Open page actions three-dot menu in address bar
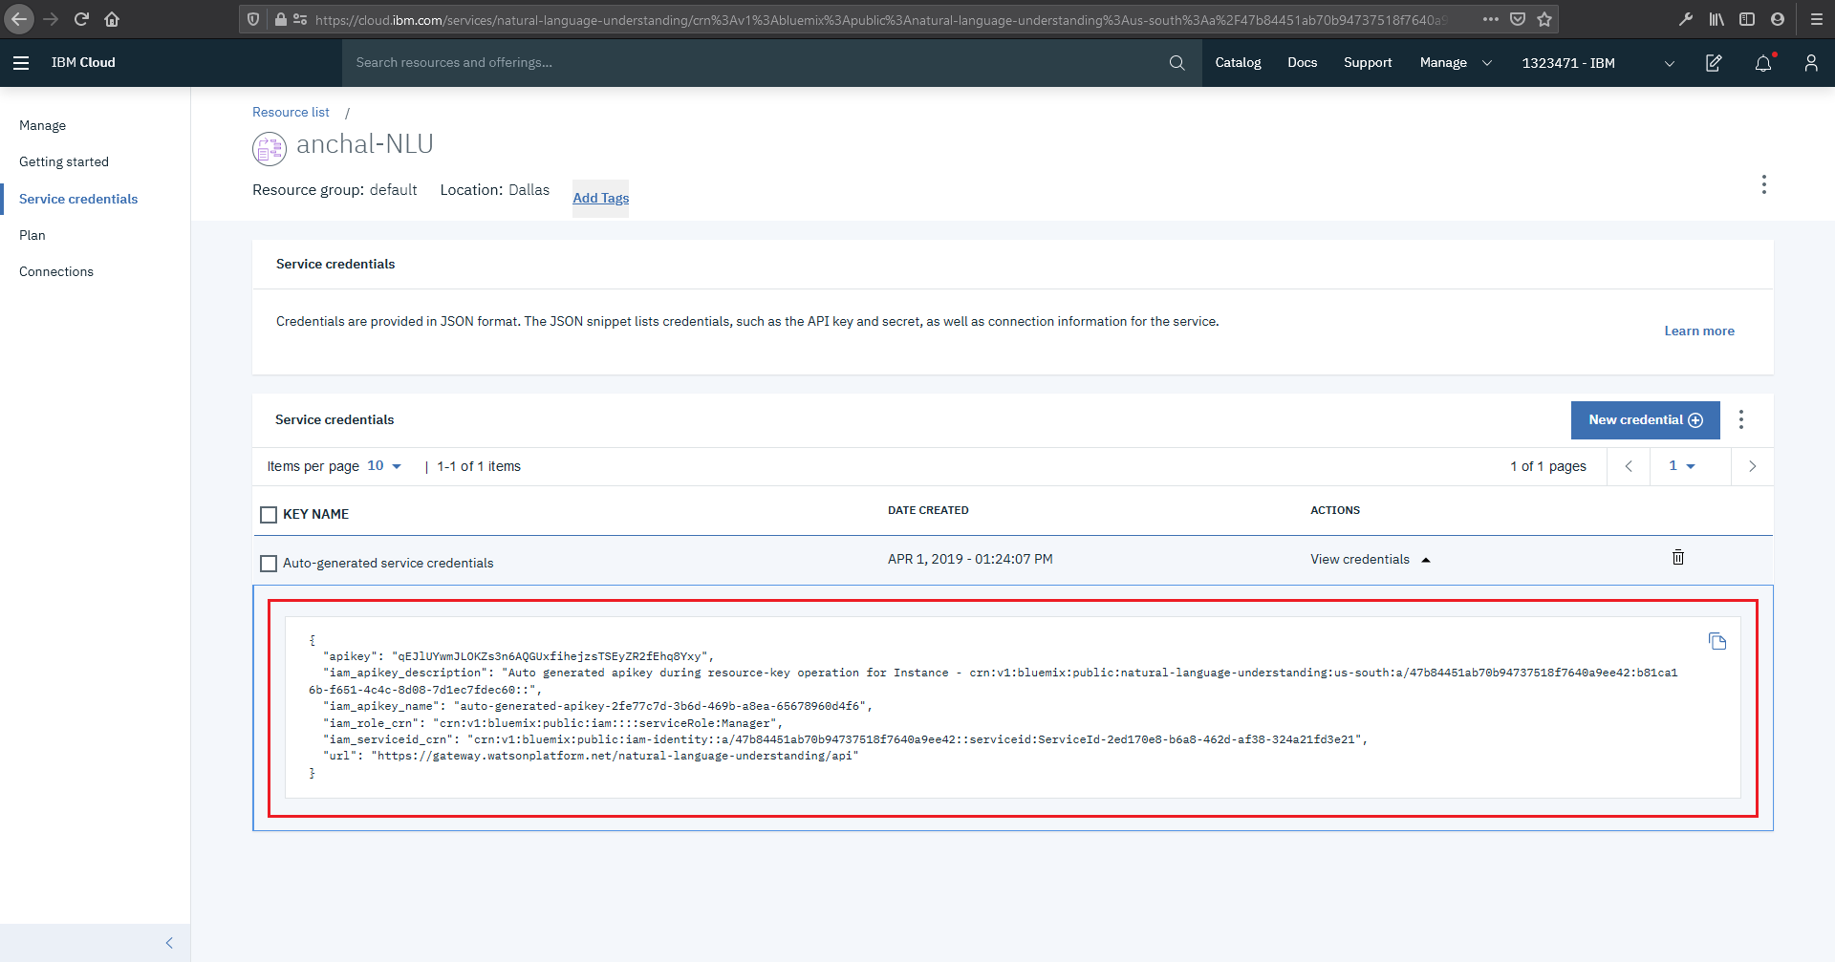Viewport: 1835px width, 962px height. (x=1491, y=19)
